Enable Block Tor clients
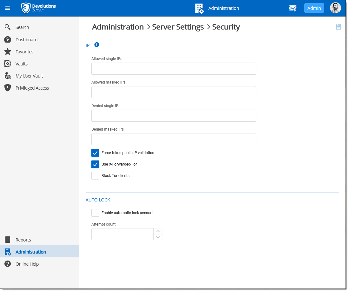Viewport: 349px width, 292px height. [95, 176]
